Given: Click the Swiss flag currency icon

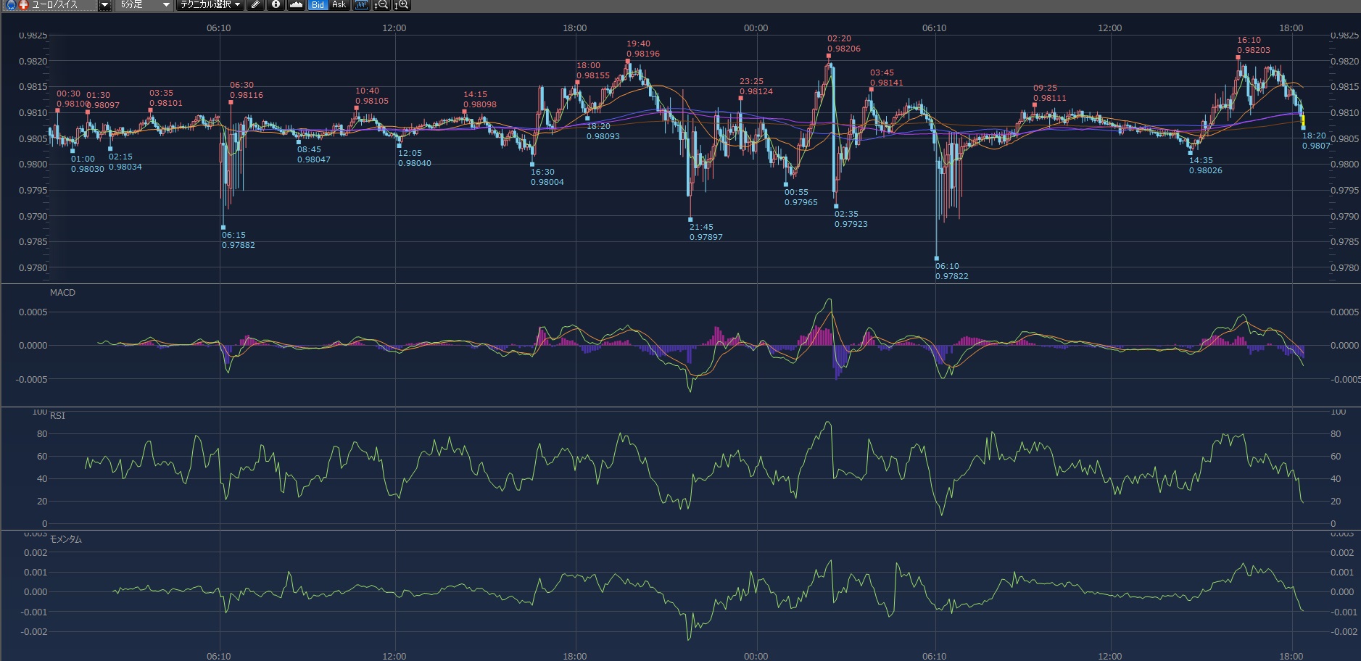Looking at the screenshot, I should click(23, 5).
